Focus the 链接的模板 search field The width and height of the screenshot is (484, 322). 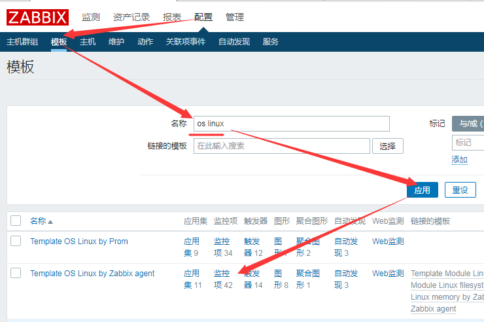pos(281,146)
